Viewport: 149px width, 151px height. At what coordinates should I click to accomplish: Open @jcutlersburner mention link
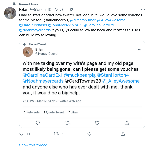click(82, 20)
